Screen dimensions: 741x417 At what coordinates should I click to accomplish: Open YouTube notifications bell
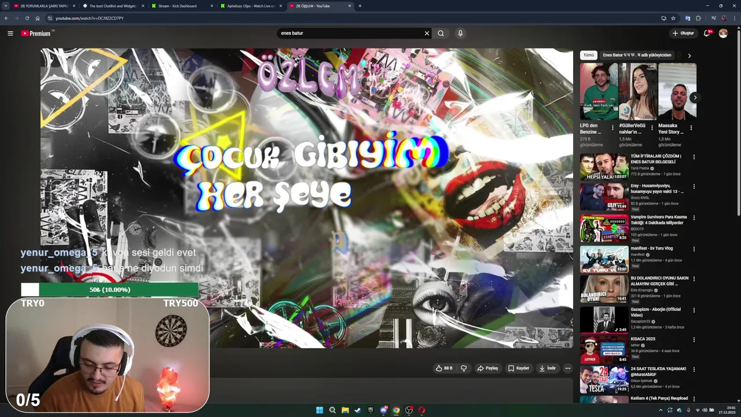(x=707, y=33)
